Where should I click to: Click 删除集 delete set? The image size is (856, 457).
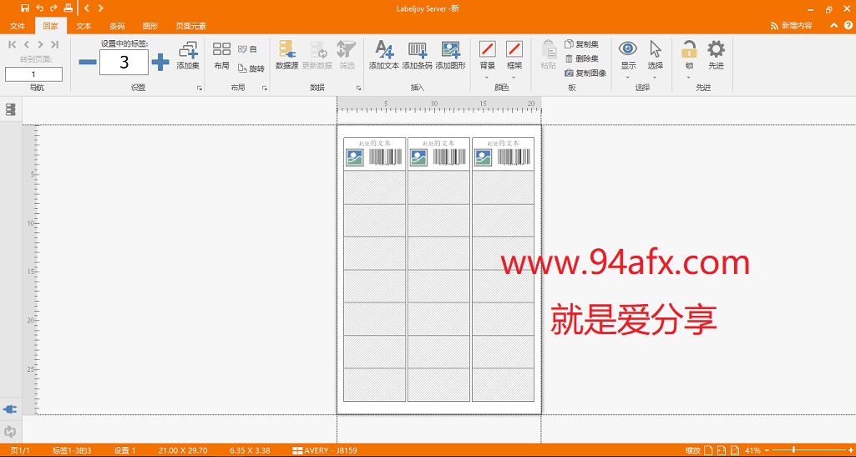coord(582,58)
